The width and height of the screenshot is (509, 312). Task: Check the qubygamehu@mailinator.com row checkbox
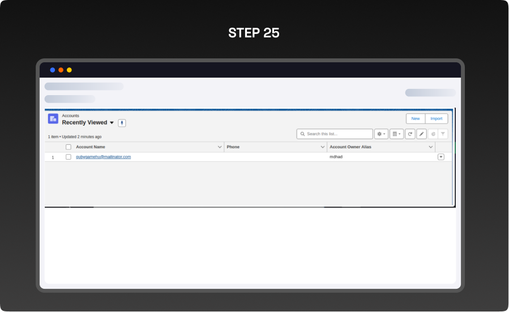(69, 157)
